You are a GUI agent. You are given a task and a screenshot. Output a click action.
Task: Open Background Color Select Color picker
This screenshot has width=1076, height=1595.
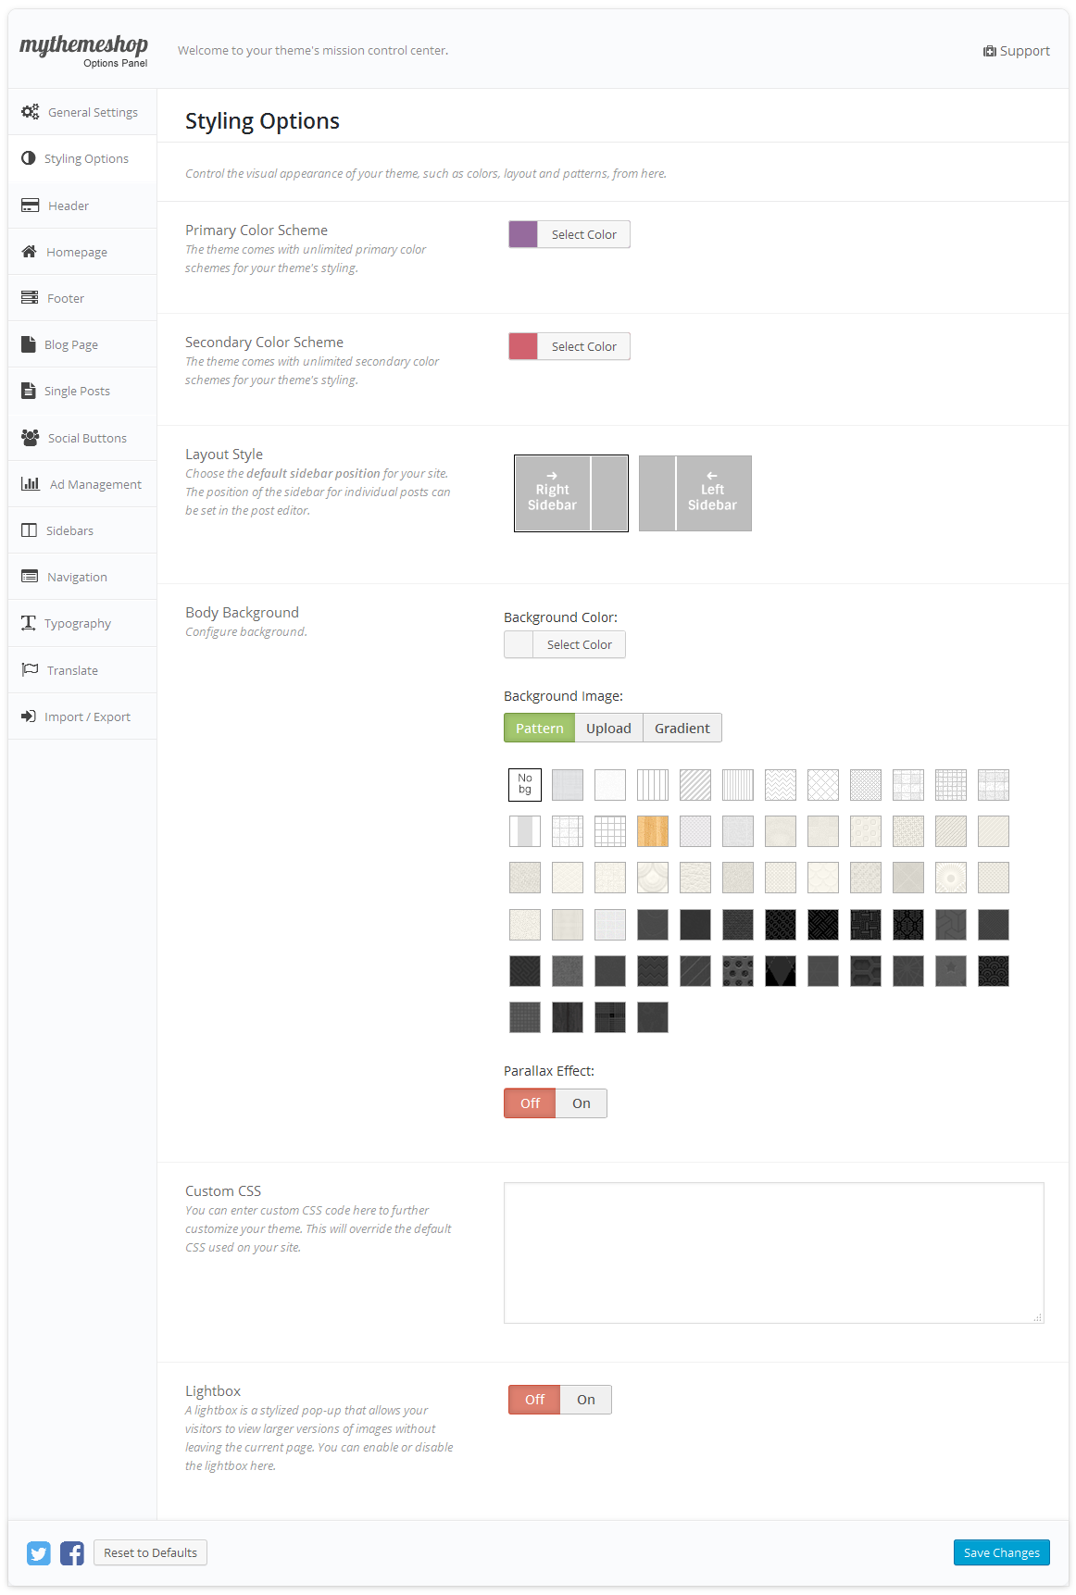coord(579,645)
